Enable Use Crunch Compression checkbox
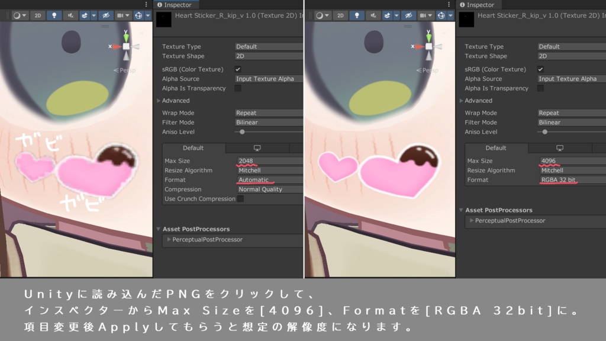Viewport: 606px width, 341px height. click(x=240, y=199)
